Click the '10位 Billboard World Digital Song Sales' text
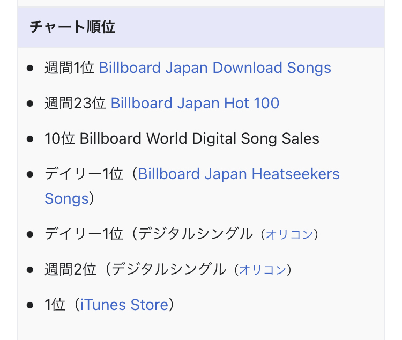The height and width of the screenshot is (340, 402). 182,138
